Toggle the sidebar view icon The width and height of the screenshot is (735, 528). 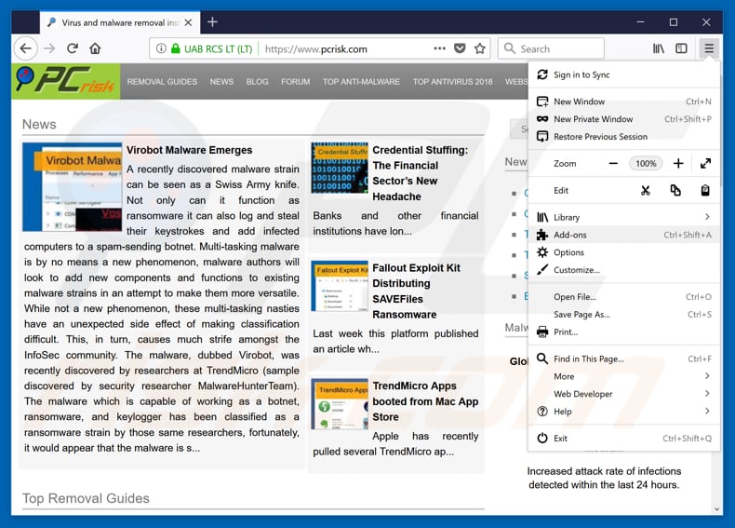[681, 48]
